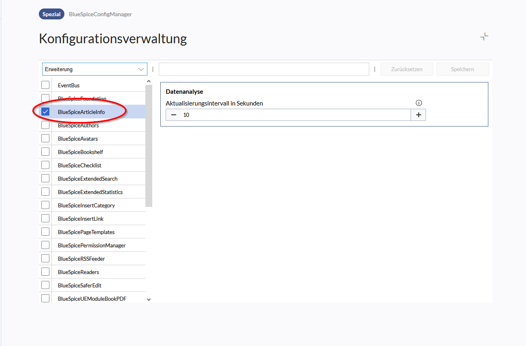Image resolution: width=526 pixels, height=346 pixels.
Task: Tick the BlueSpiceInsertLink checkbox
Action: coord(45,218)
